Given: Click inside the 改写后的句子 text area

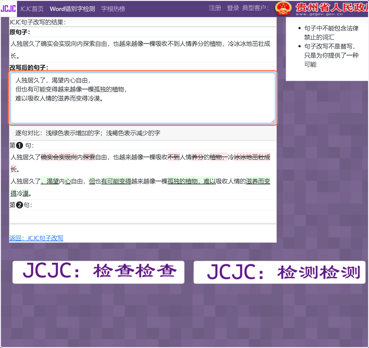Looking at the screenshot, I should click(143, 98).
